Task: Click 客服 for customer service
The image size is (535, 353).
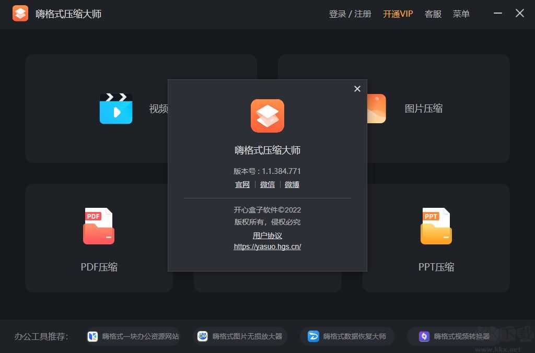Action: (433, 14)
